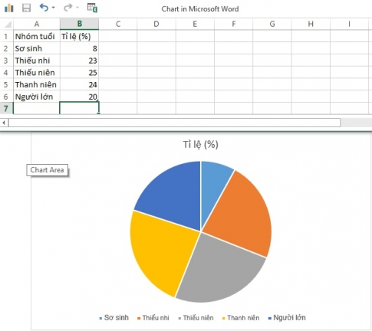The width and height of the screenshot is (372, 331).
Task: Open the Redo dropdown arrow
Action: pos(77,8)
